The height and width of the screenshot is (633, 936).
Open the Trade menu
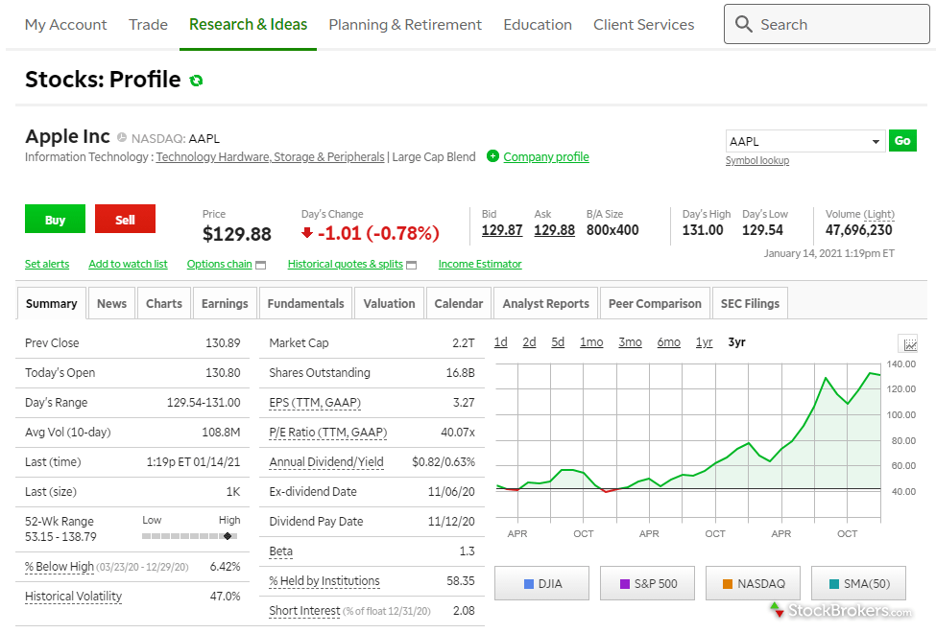(x=148, y=25)
